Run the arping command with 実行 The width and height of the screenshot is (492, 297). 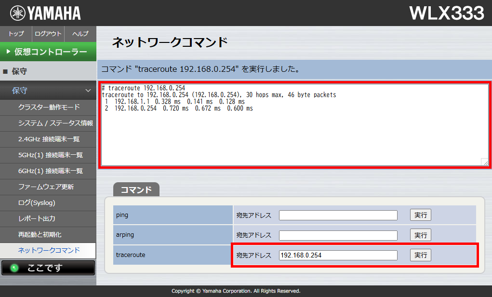(421, 235)
